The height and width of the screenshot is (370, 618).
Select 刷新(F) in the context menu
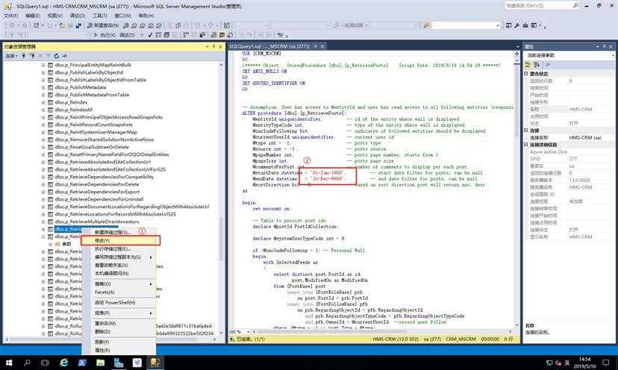[102, 342]
